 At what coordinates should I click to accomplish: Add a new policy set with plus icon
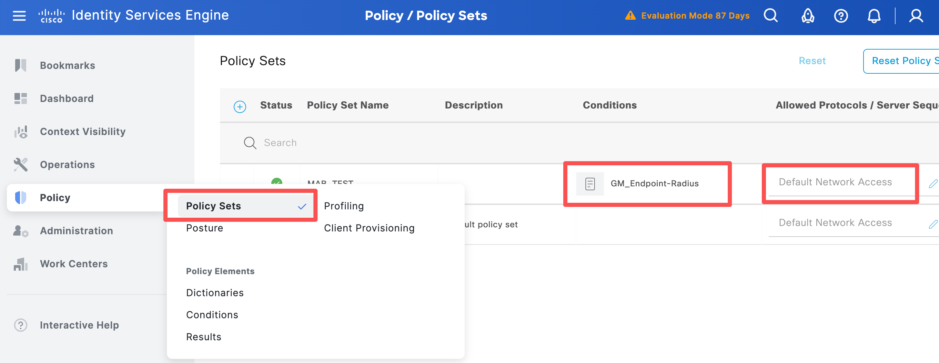click(240, 107)
